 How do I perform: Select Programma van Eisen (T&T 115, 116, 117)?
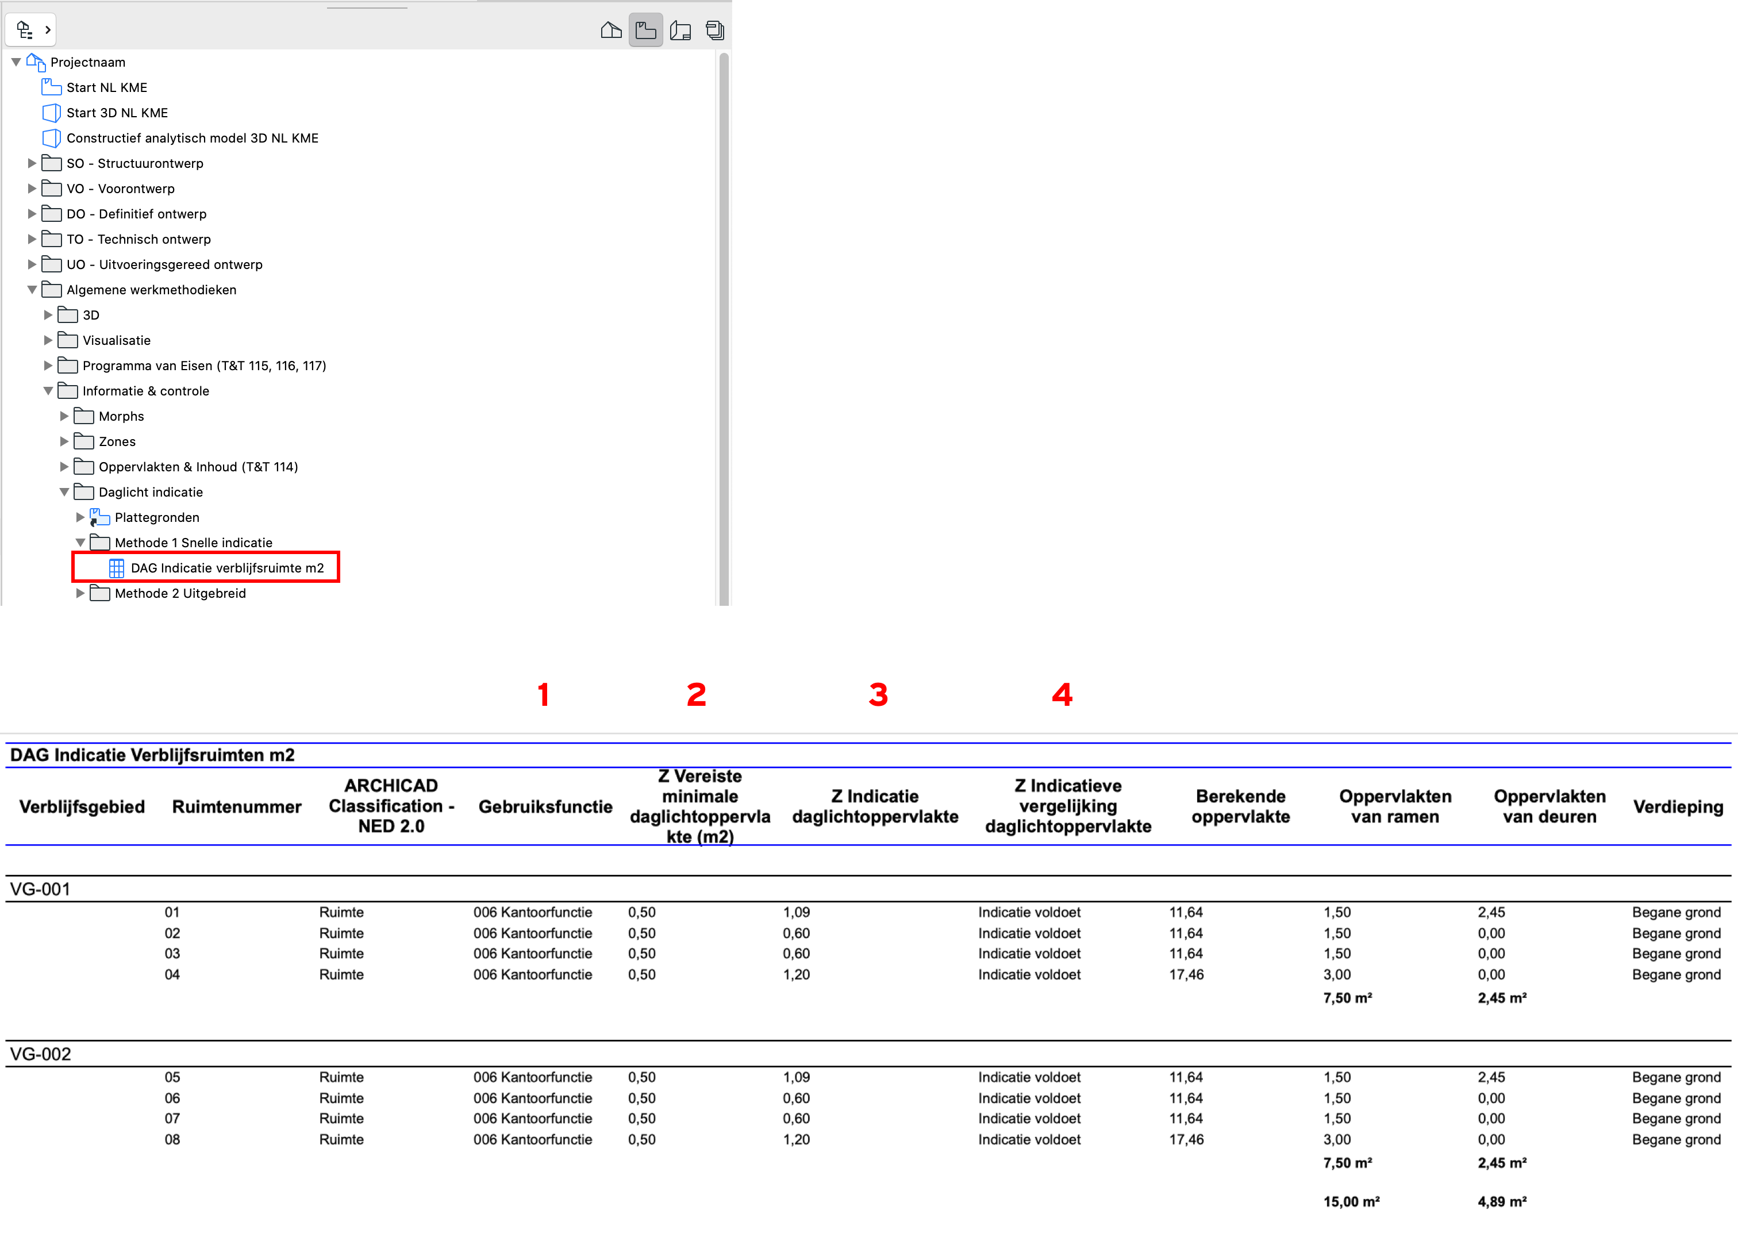pyautogui.click(x=205, y=366)
